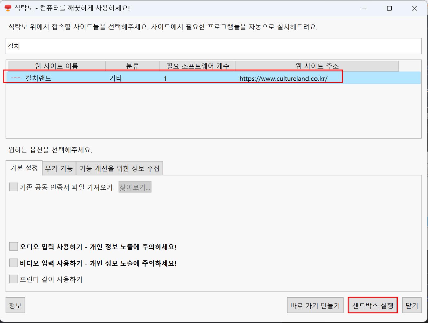The width and height of the screenshot is (428, 323).
Task: Open the 기능 개선을 위한 정보 수집 tab
Action: click(119, 168)
